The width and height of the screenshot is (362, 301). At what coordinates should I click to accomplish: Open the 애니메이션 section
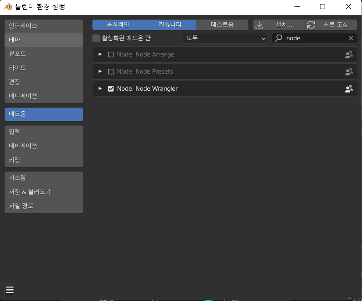44,96
